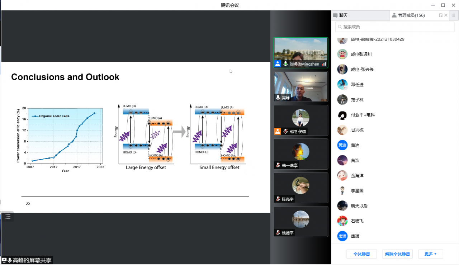Open the hamburger menu beside the member tab
459x265 pixels.
454,15
